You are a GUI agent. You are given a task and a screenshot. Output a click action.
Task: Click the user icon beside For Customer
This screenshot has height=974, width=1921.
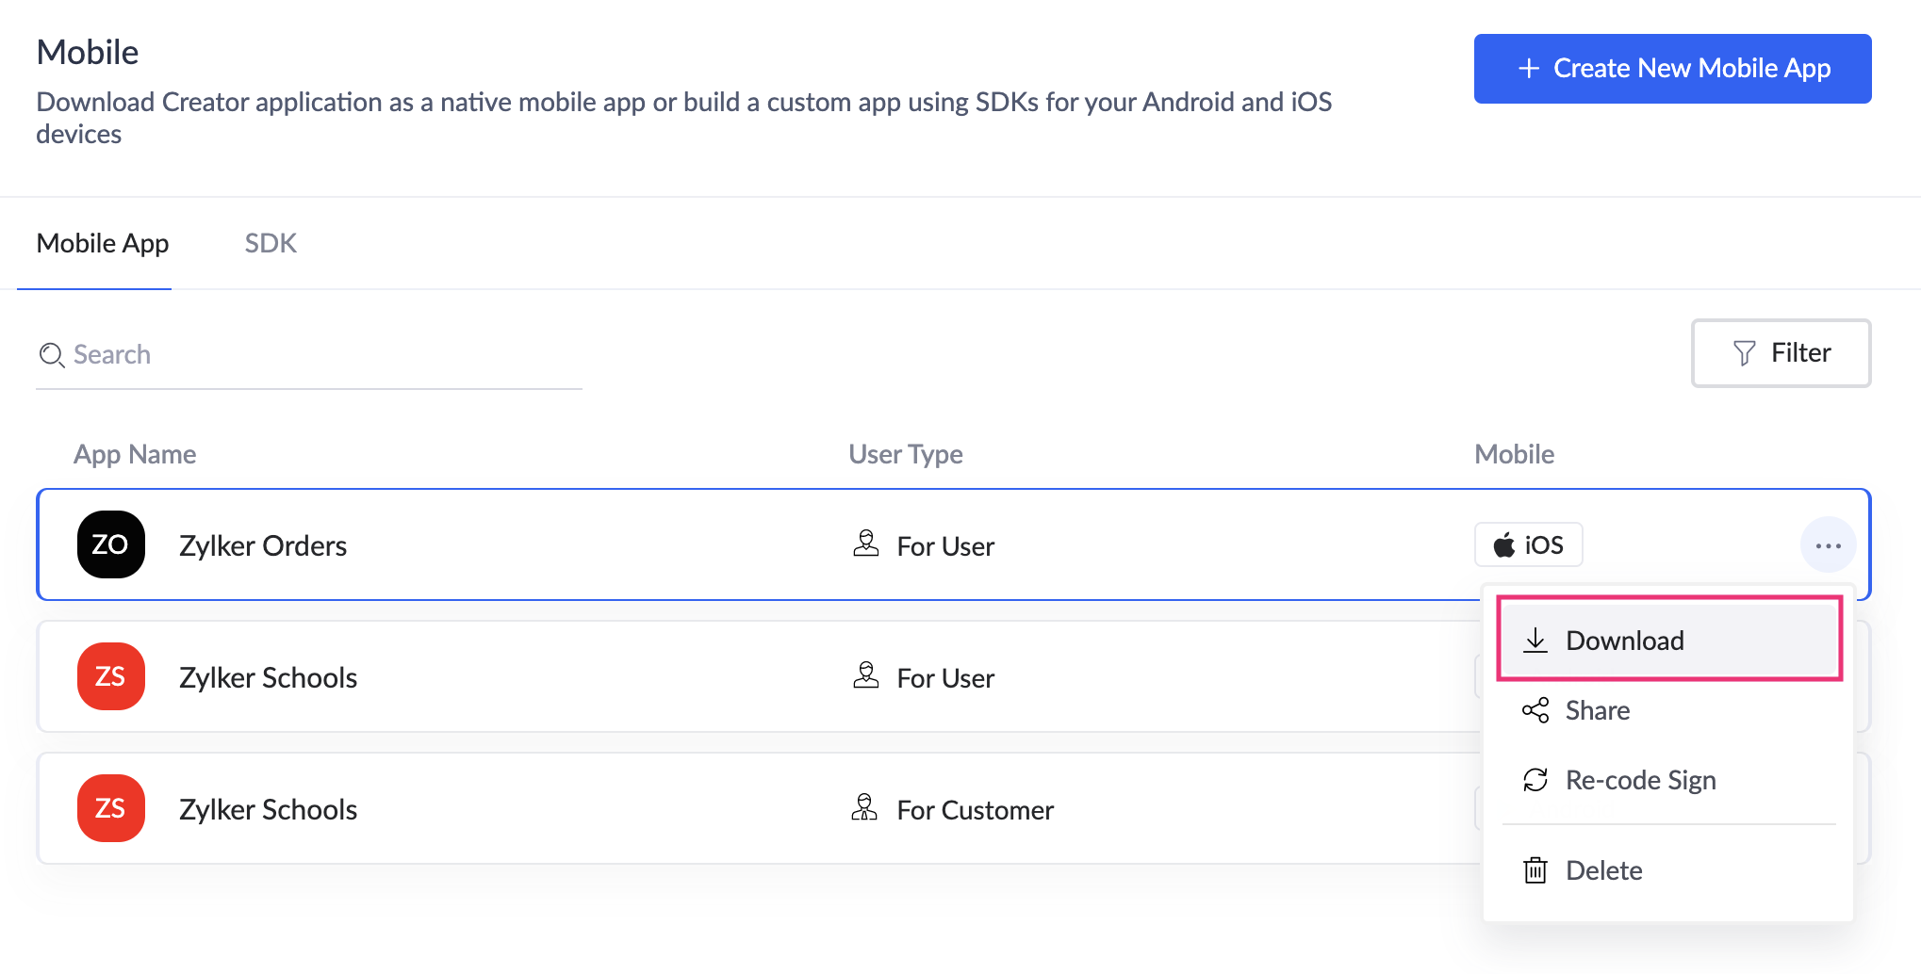pyautogui.click(x=864, y=808)
